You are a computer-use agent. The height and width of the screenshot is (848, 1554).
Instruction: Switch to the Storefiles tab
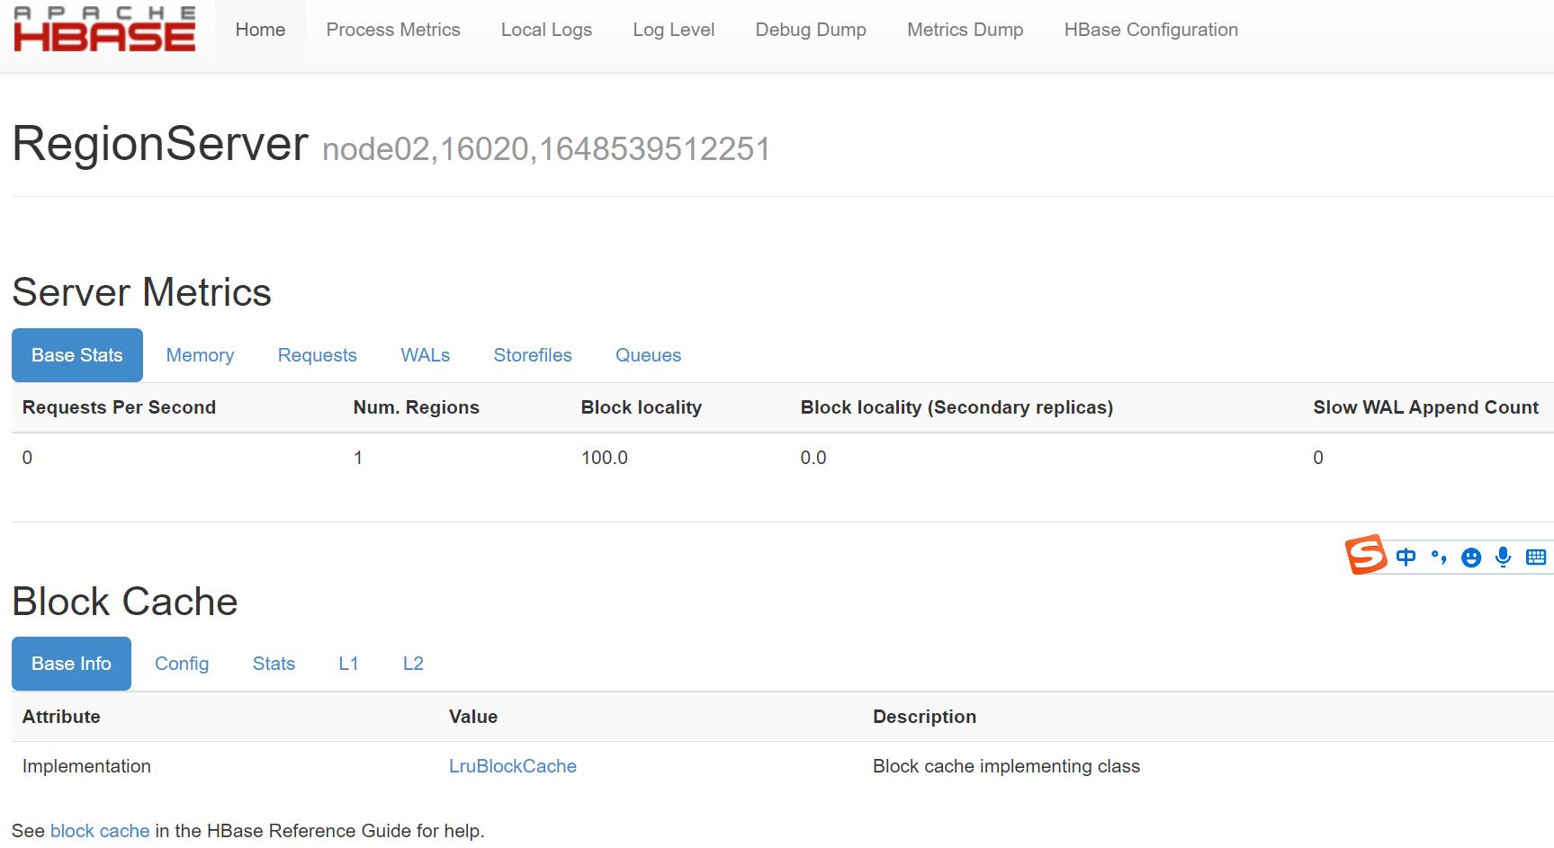click(533, 355)
